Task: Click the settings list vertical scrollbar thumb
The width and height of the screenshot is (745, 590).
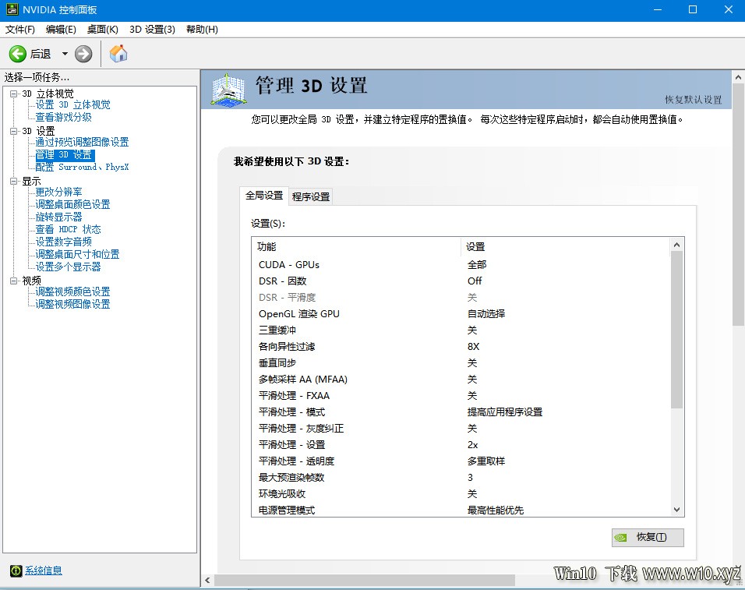Action: click(x=677, y=329)
